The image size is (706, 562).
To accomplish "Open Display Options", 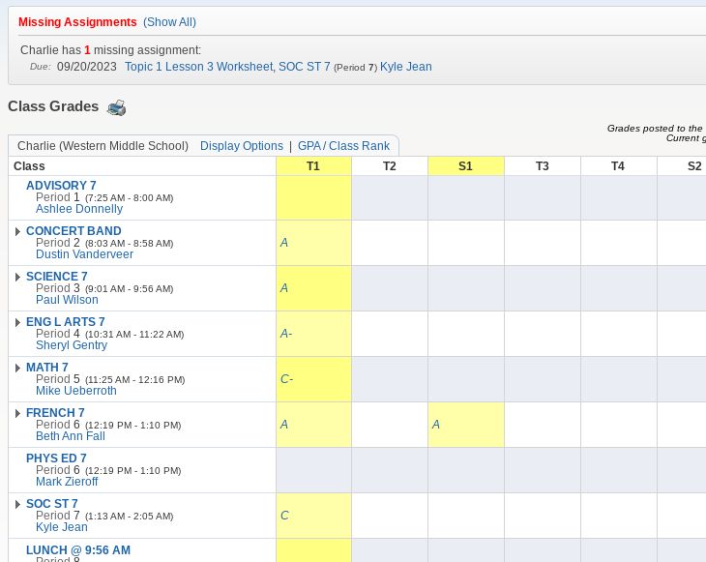I will (241, 146).
